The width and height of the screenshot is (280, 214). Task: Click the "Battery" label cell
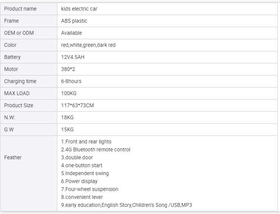click(12, 57)
